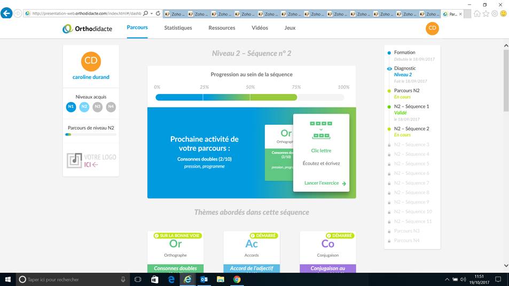Select N2 – Séquence 1 in the timeline

click(x=411, y=107)
